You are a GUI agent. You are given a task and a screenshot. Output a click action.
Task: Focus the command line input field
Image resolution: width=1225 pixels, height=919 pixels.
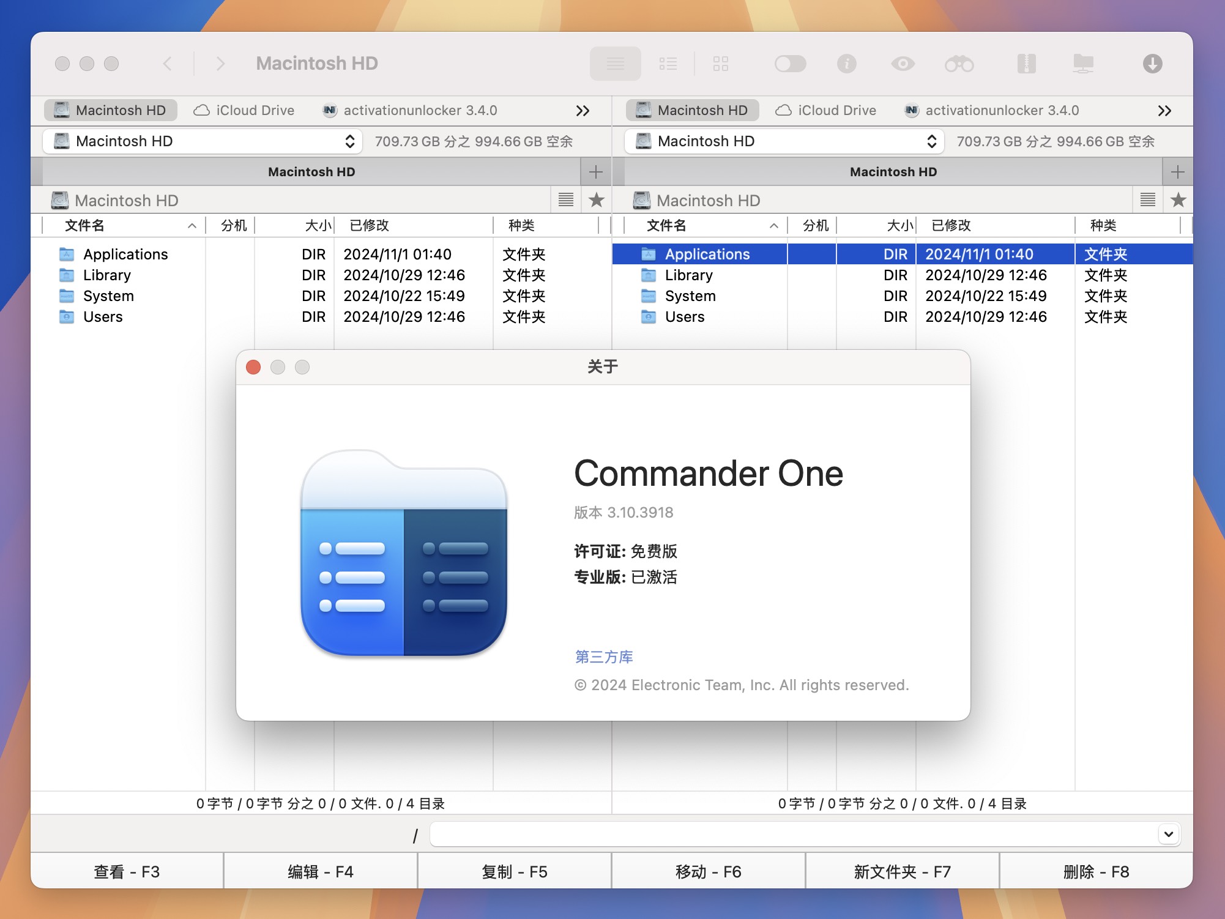794,834
